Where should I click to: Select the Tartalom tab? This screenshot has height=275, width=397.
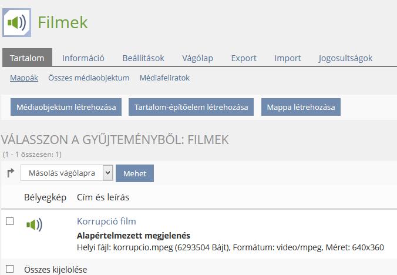pyautogui.click(x=27, y=58)
